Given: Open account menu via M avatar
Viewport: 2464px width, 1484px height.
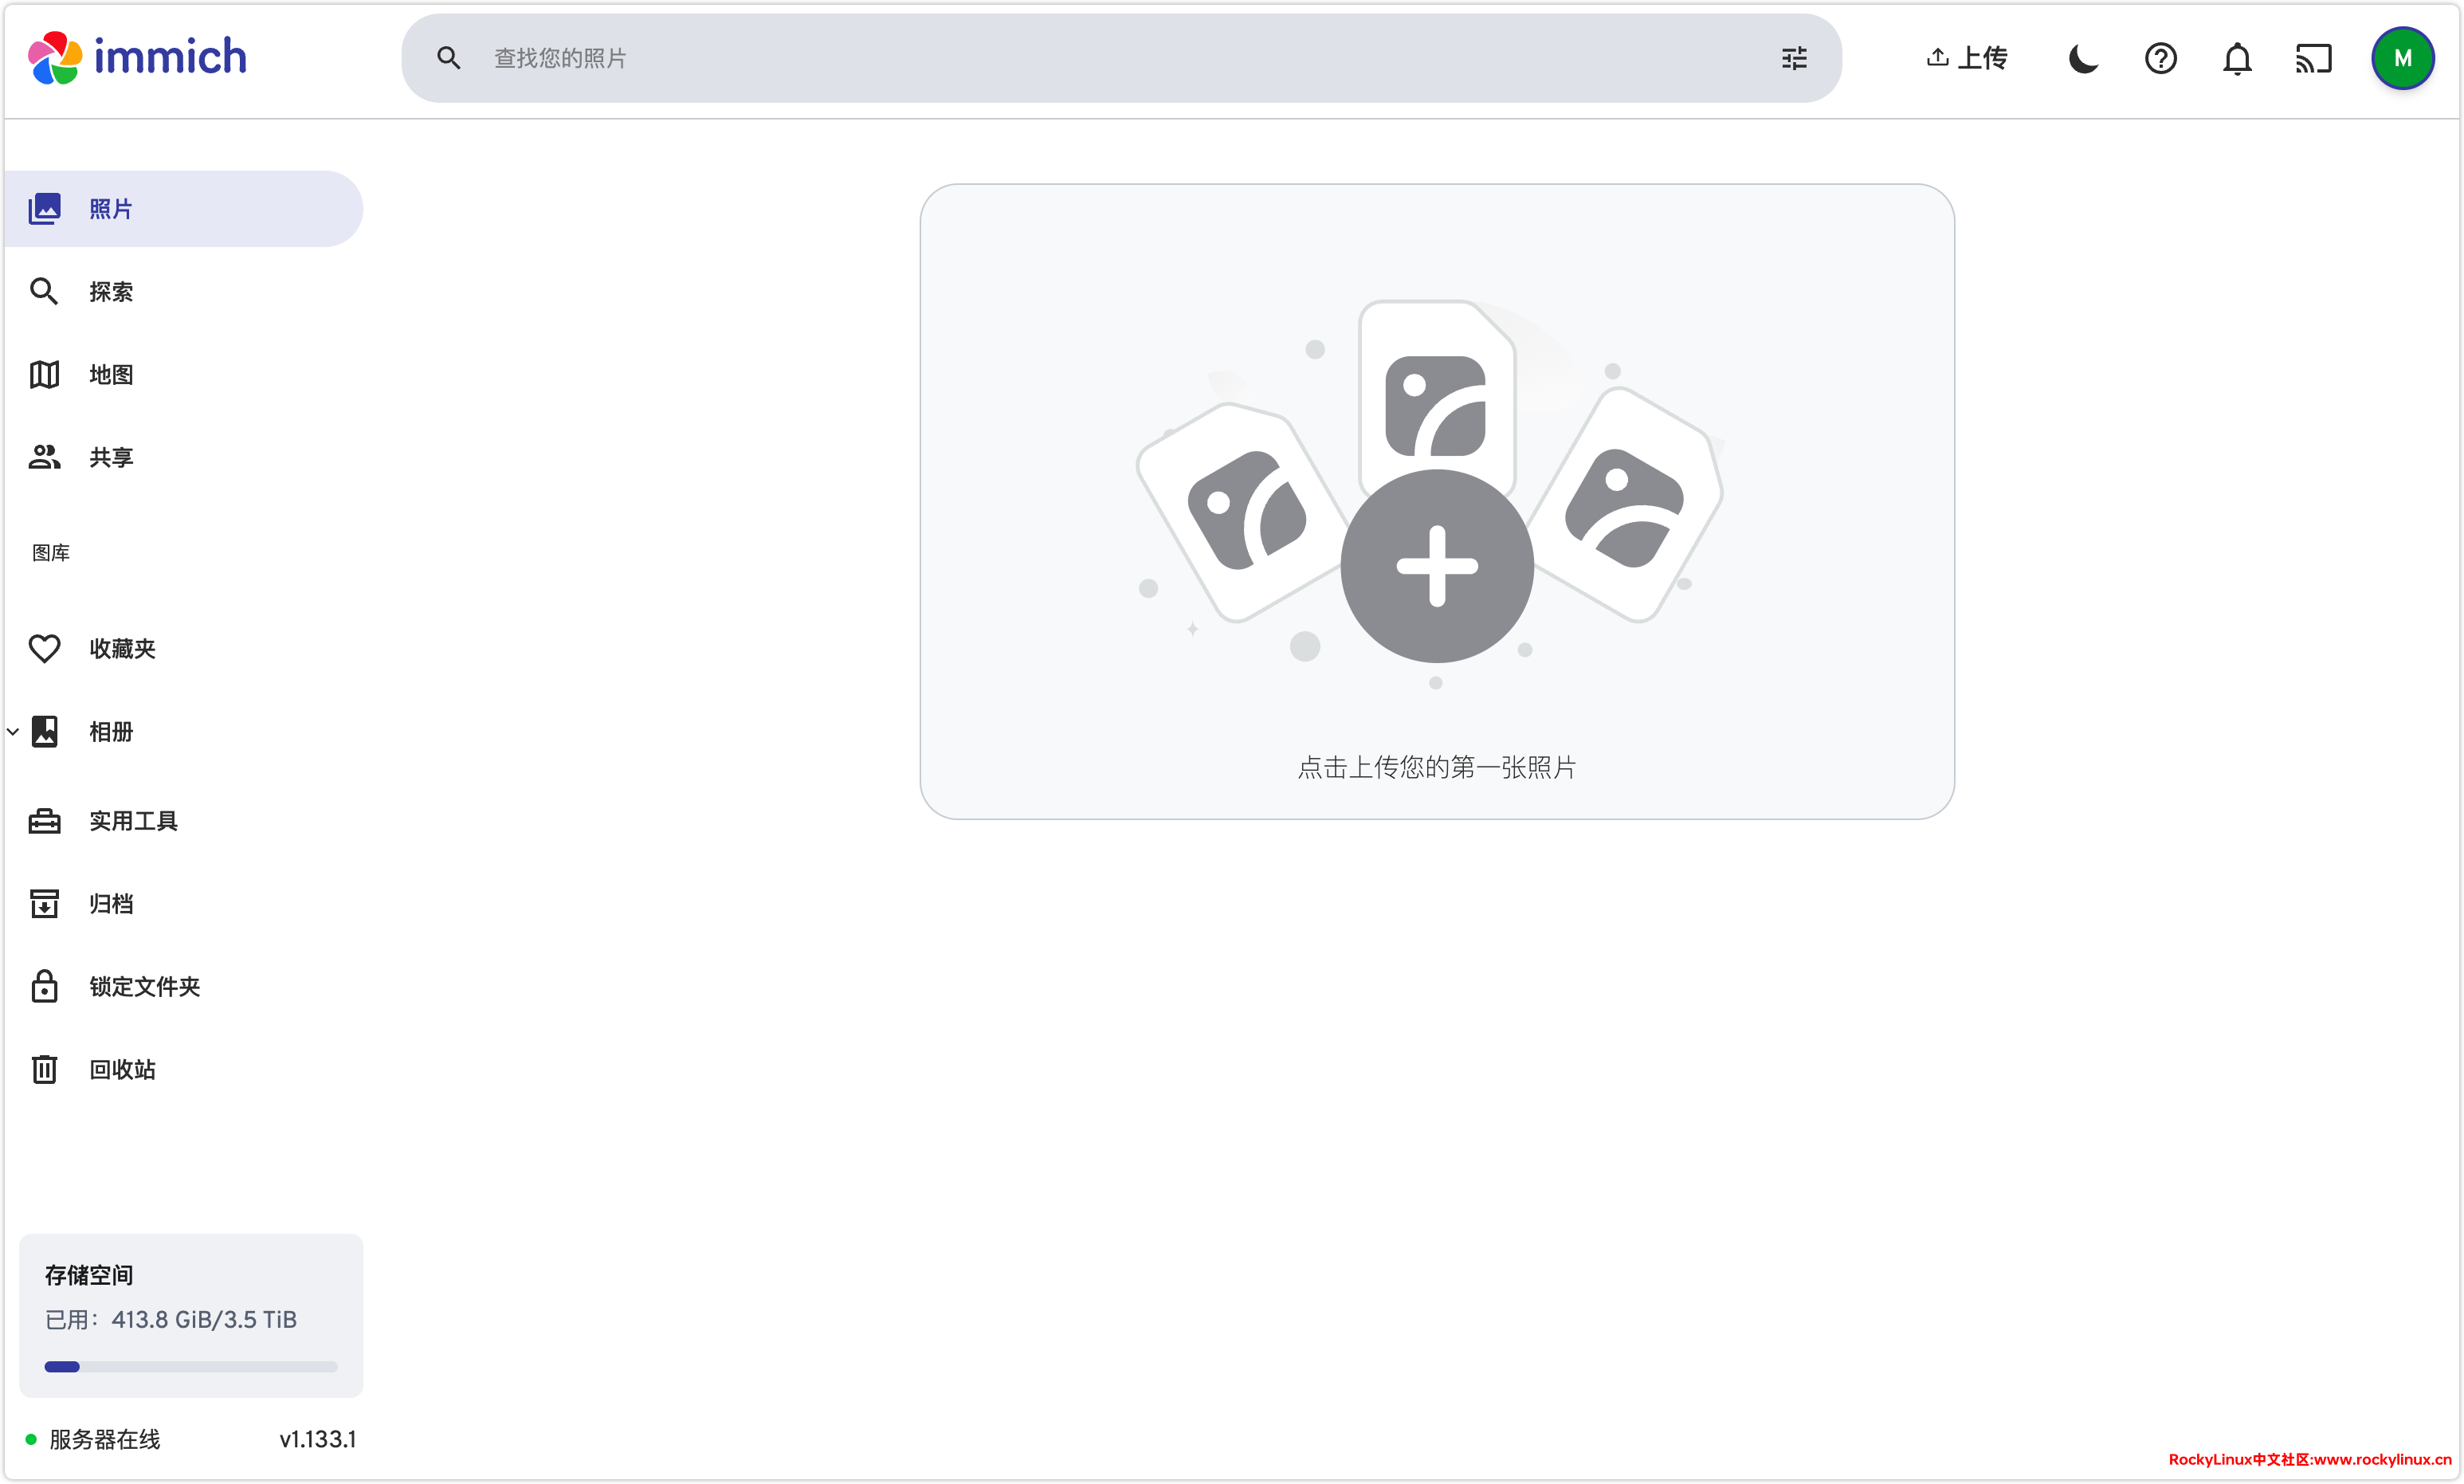Looking at the screenshot, I should pyautogui.click(x=2402, y=58).
